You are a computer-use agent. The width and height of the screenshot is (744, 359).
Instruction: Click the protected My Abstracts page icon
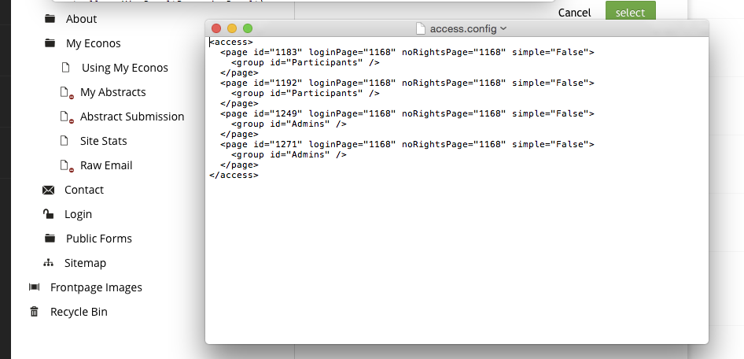(x=66, y=92)
